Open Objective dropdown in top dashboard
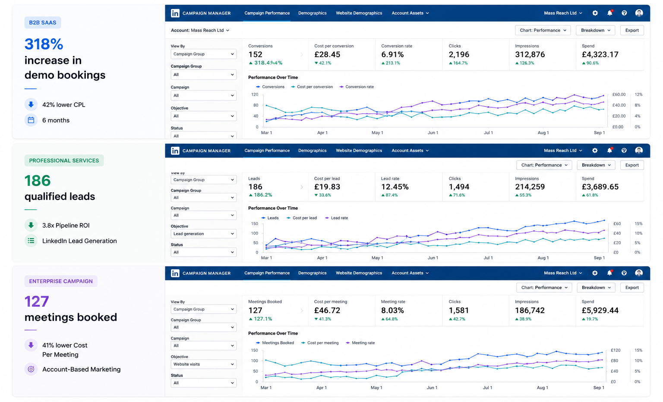 coord(204,116)
